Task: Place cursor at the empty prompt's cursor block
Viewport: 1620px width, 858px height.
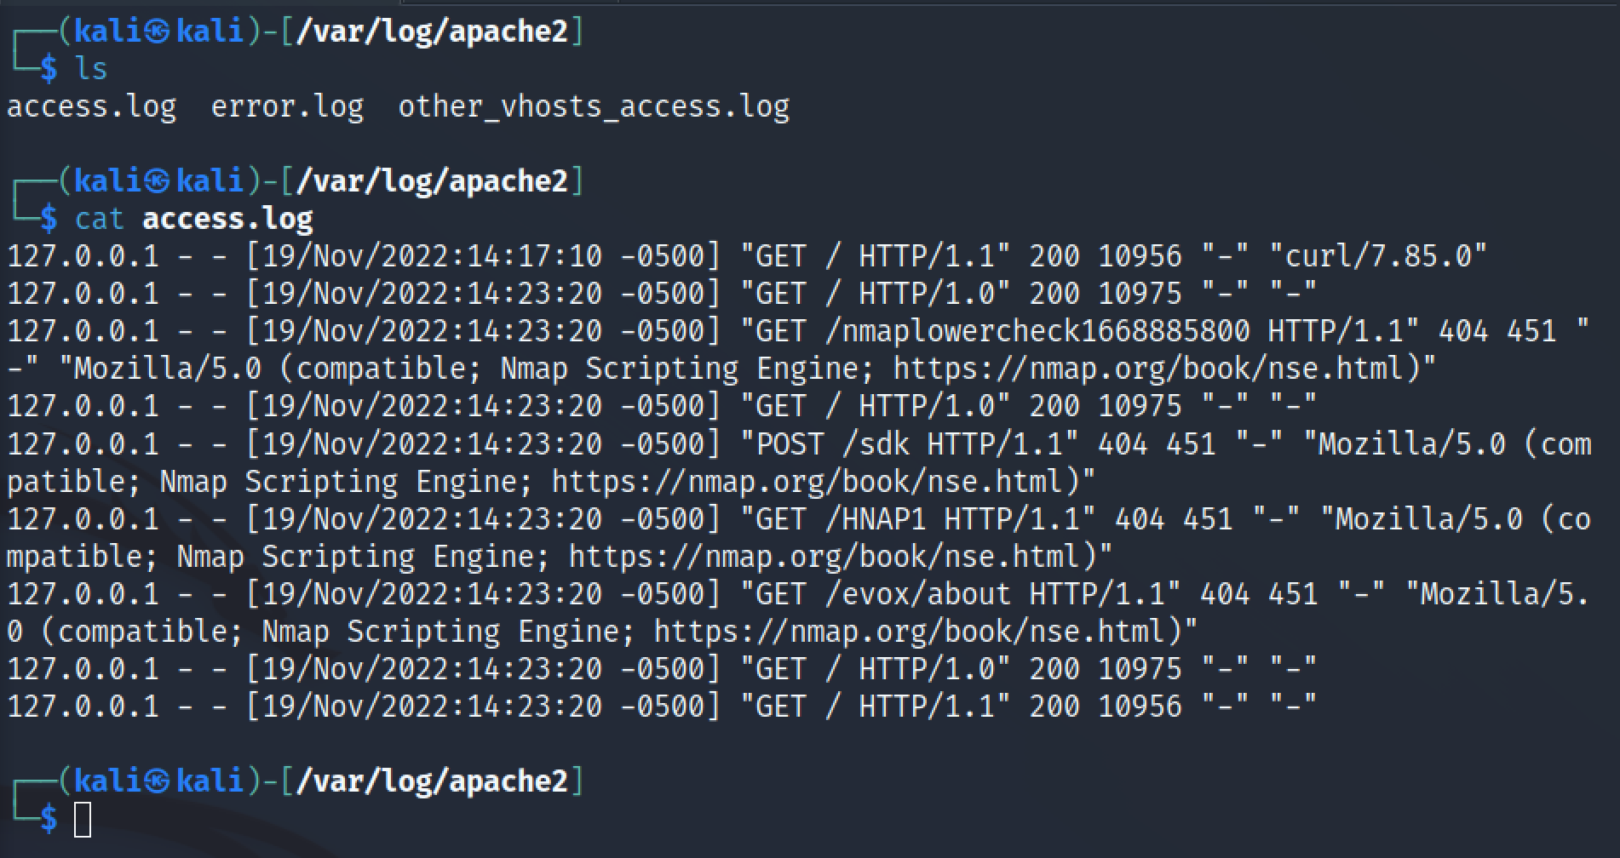Action: tap(83, 819)
